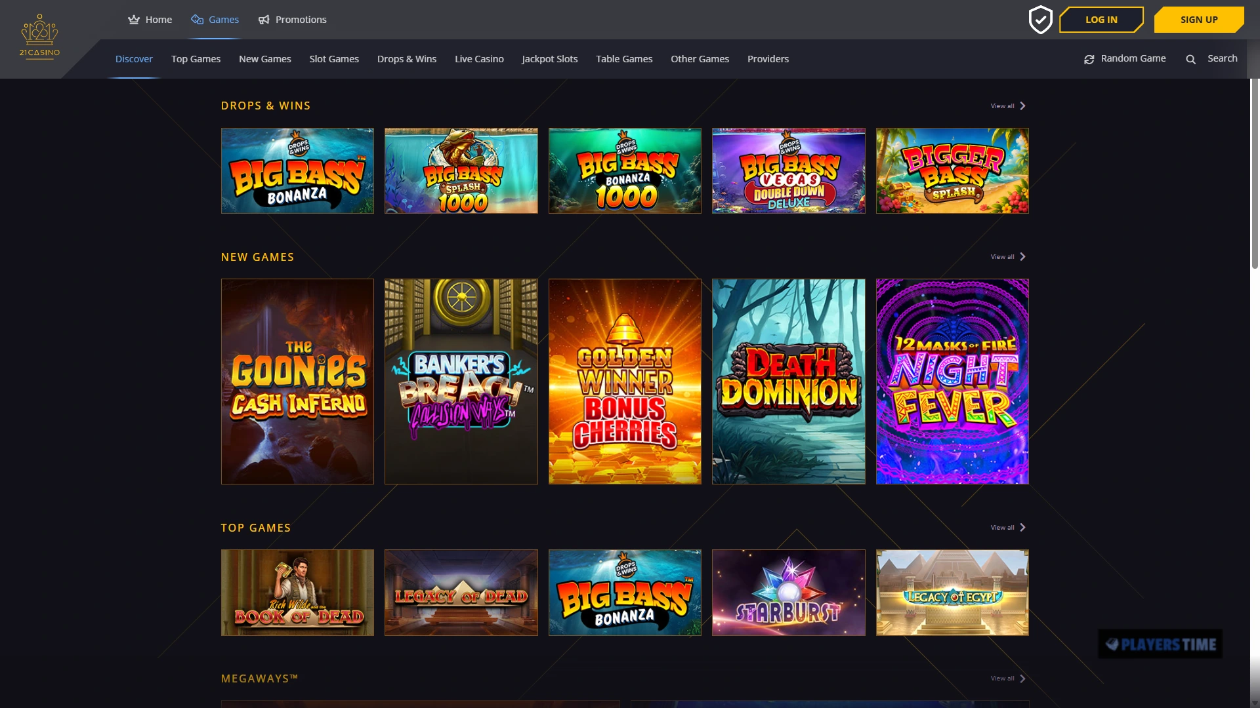Switch to the New Games tab

[x=264, y=59]
